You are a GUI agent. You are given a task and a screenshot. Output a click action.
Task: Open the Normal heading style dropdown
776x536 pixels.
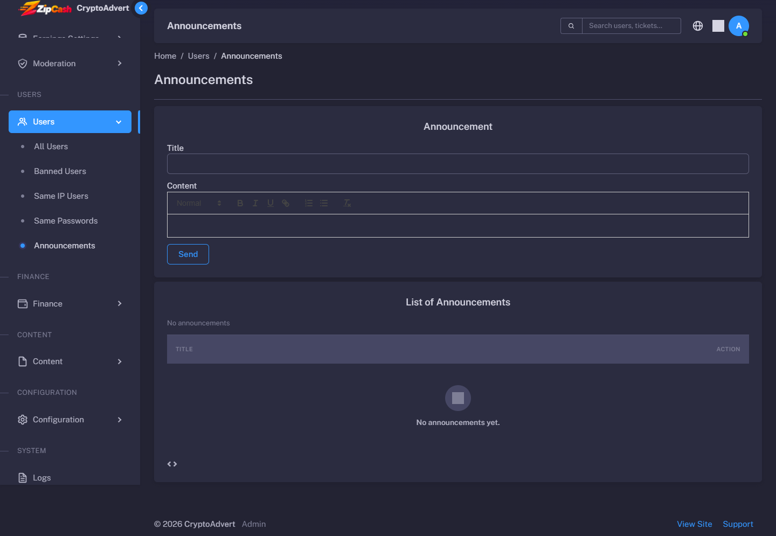(199, 203)
